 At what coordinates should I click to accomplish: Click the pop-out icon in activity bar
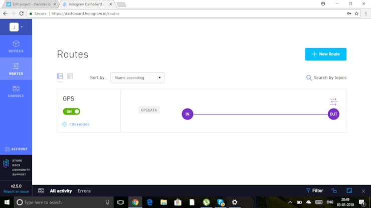click(334, 190)
